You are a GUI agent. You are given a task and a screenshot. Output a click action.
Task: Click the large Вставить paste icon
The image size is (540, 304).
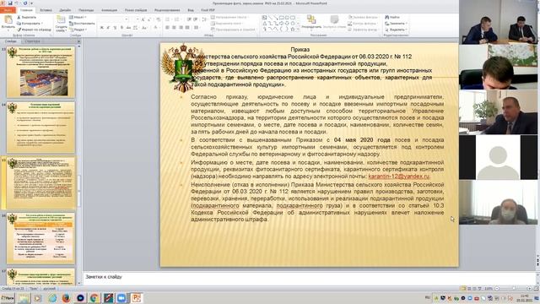pyautogui.click(x=8, y=20)
